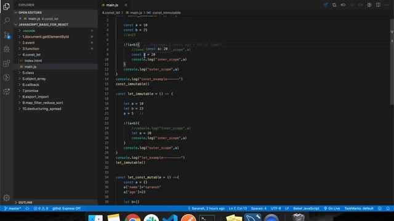Click Ln 7, Col 13 cursor position
Image resolution: width=394 pixels, height=221 pixels.
point(238,209)
